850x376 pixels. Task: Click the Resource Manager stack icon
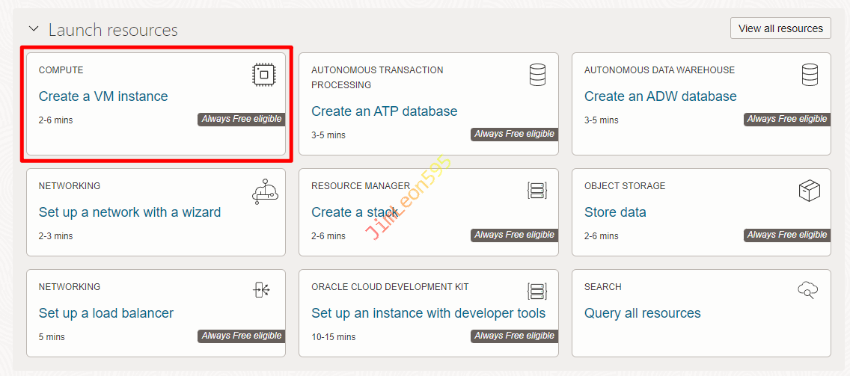click(x=536, y=191)
